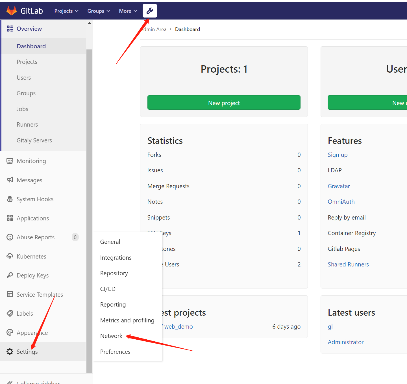Open latest user gl link
Viewport: 407px width, 384px height.
pyautogui.click(x=330, y=326)
